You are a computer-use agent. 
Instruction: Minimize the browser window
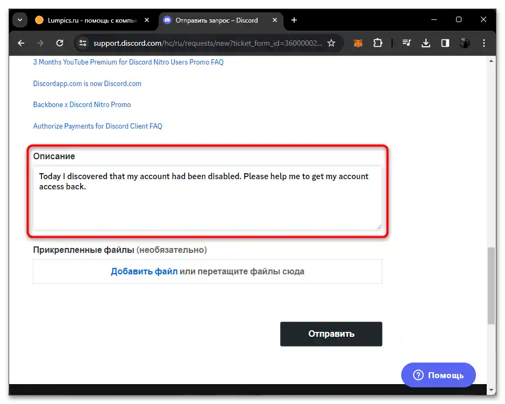click(434, 20)
